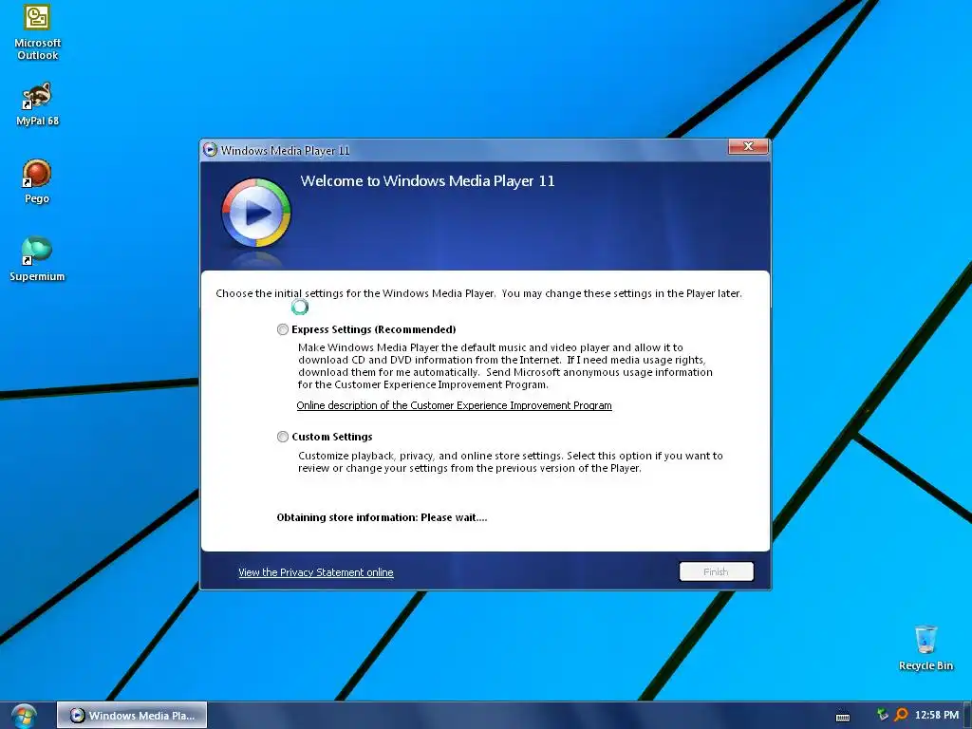Click the Show Desktop strip beside clock
Viewport: 972px width, 729px height.
[x=967, y=716]
